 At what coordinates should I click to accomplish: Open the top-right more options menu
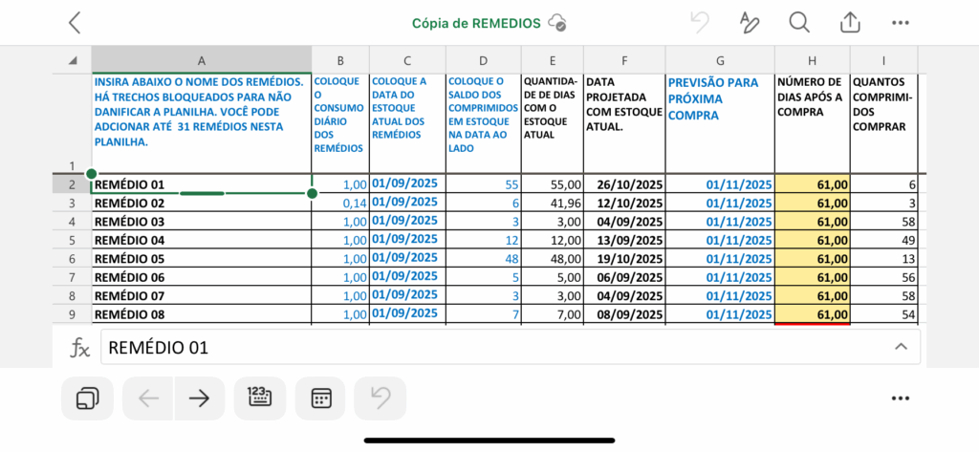900,23
